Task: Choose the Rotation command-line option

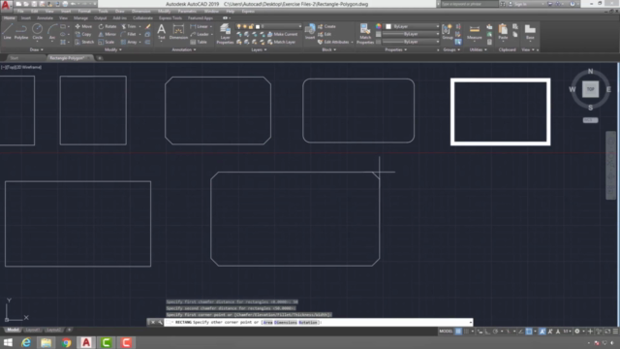Action: (x=308, y=323)
